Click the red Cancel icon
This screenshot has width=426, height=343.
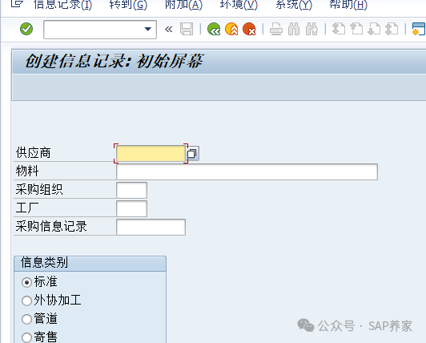coord(249,29)
